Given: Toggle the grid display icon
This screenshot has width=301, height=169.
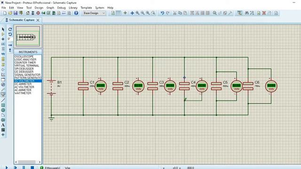Looking at the screenshot, I should point(118,13).
